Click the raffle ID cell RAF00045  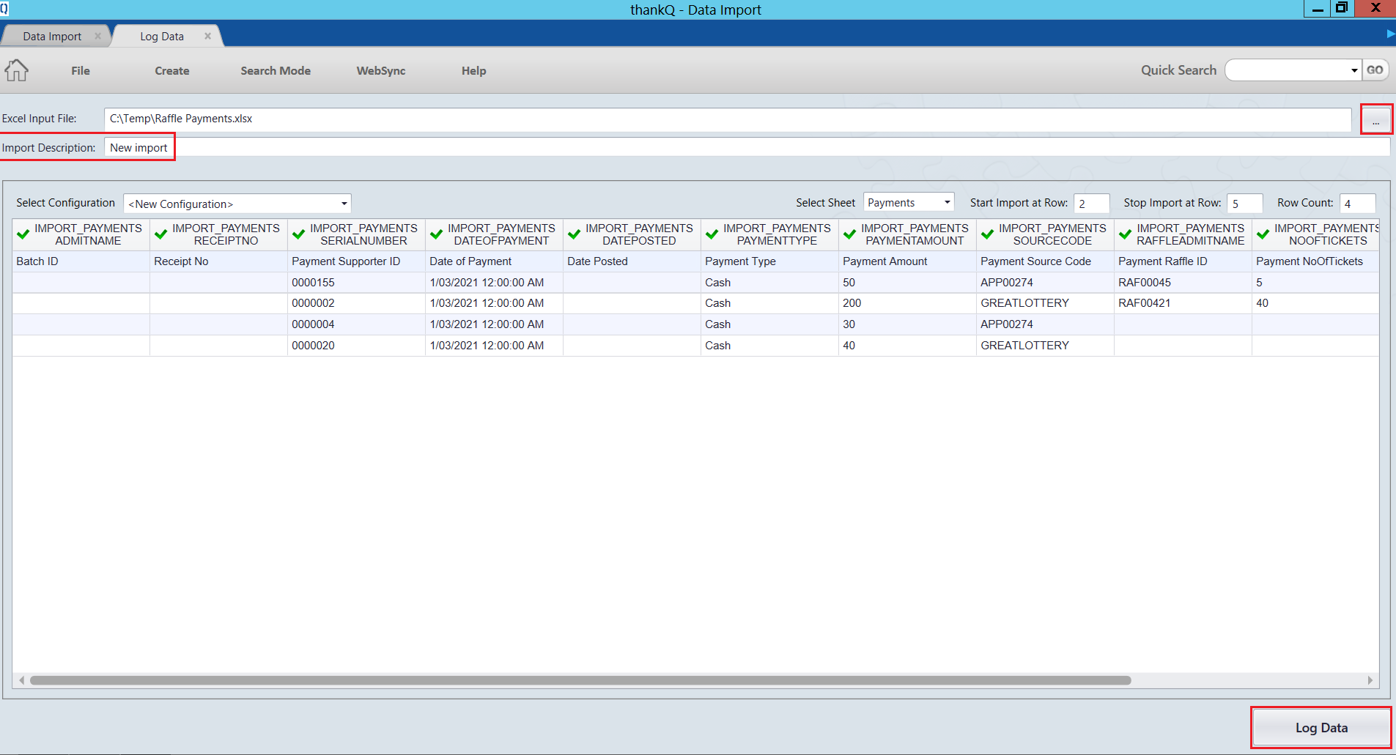[1183, 283]
